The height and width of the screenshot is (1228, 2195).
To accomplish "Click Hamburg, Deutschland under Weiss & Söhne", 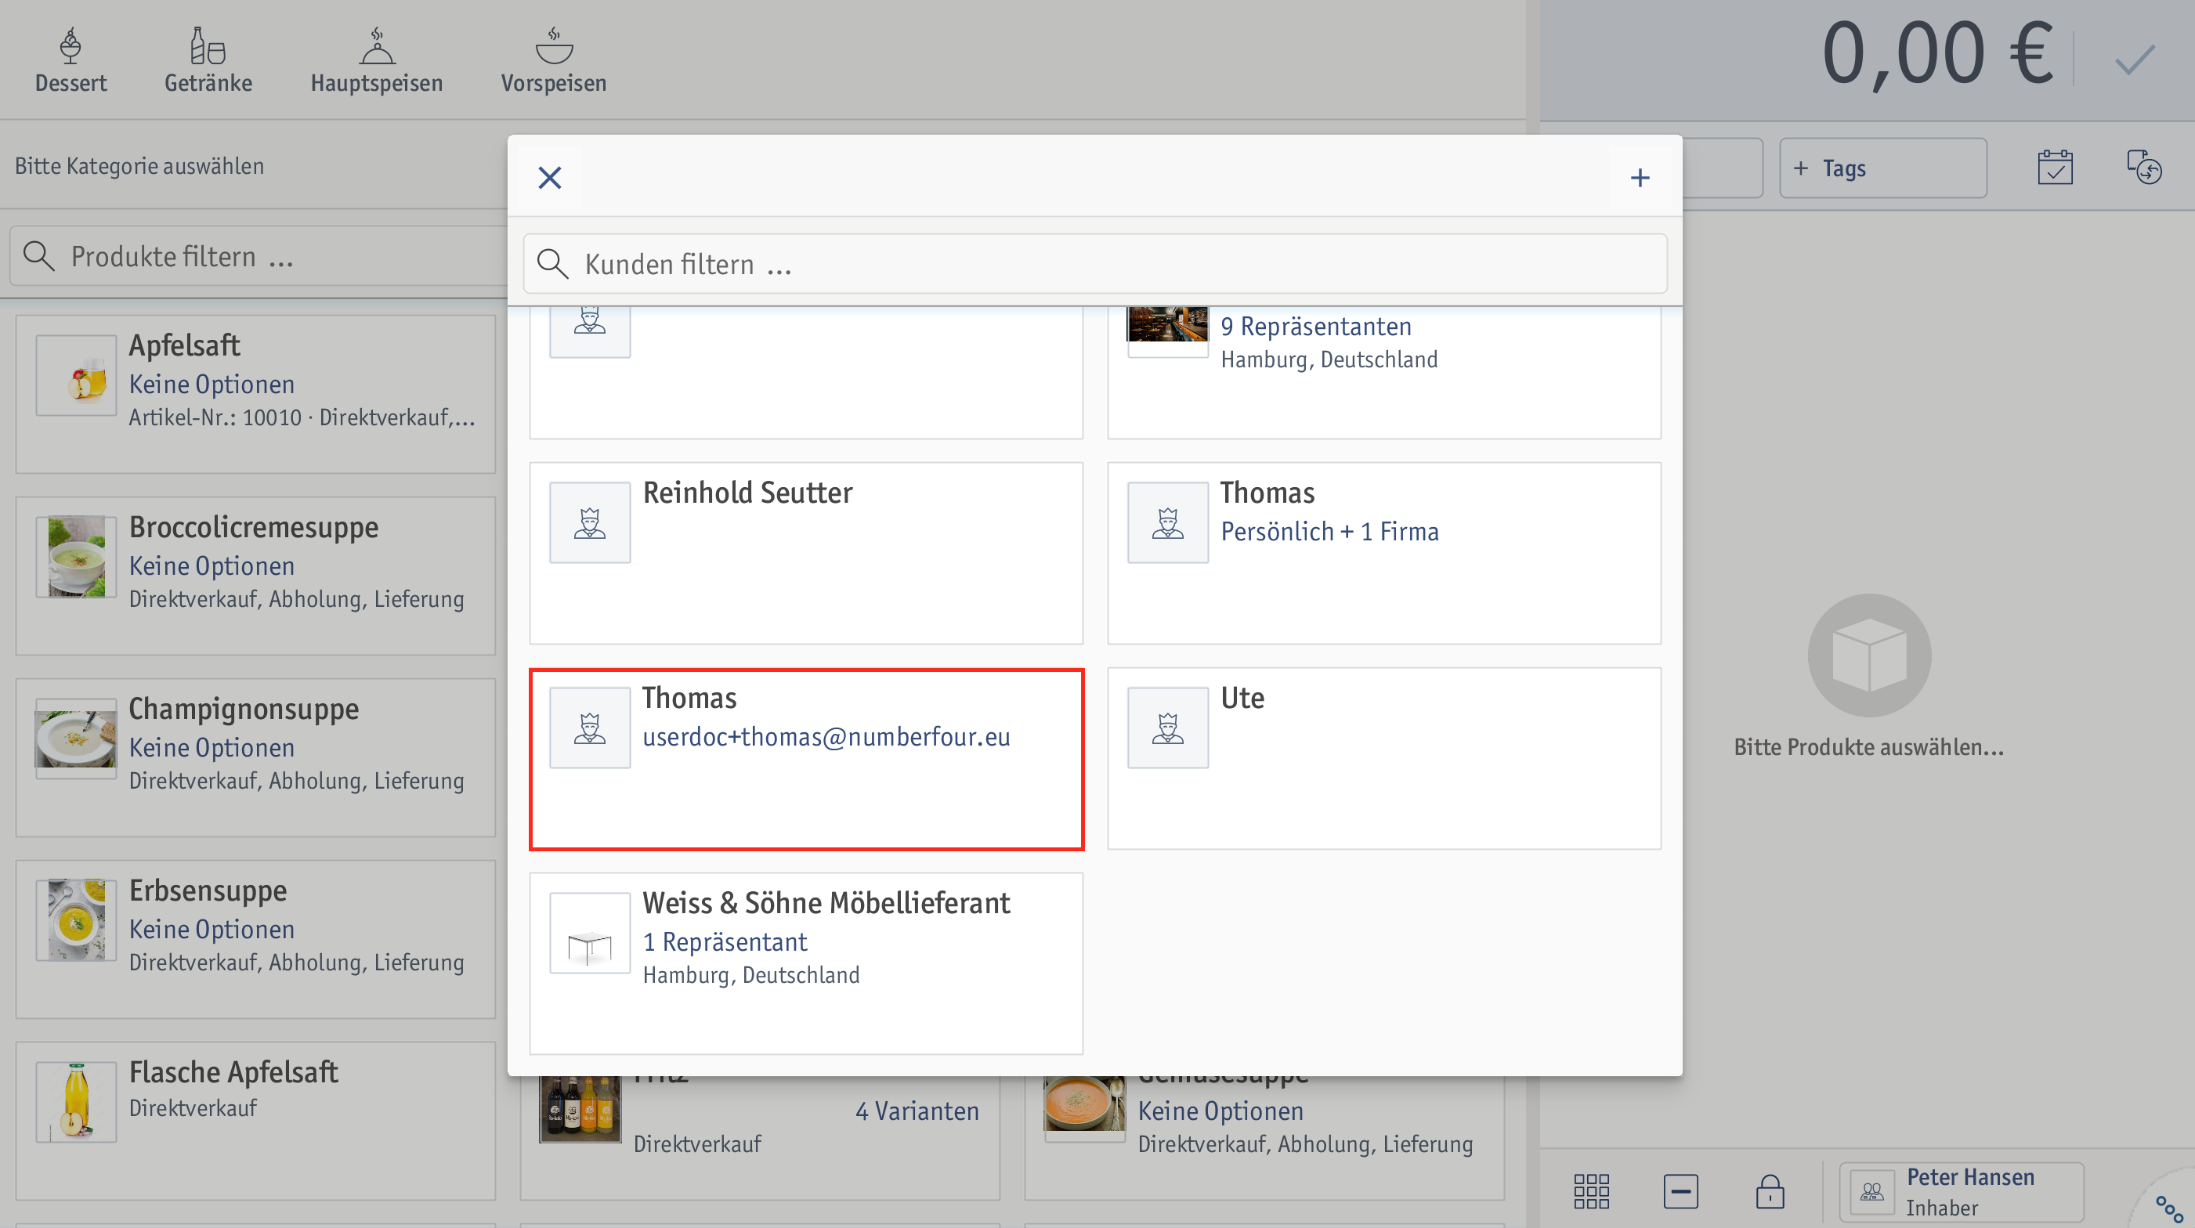I will [x=750, y=975].
